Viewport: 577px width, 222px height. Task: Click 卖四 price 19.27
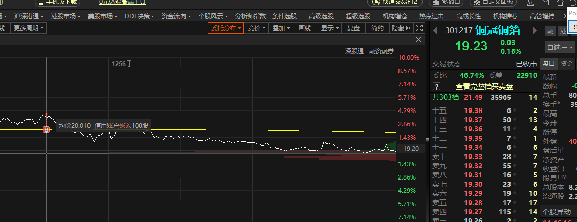[x=473, y=212]
